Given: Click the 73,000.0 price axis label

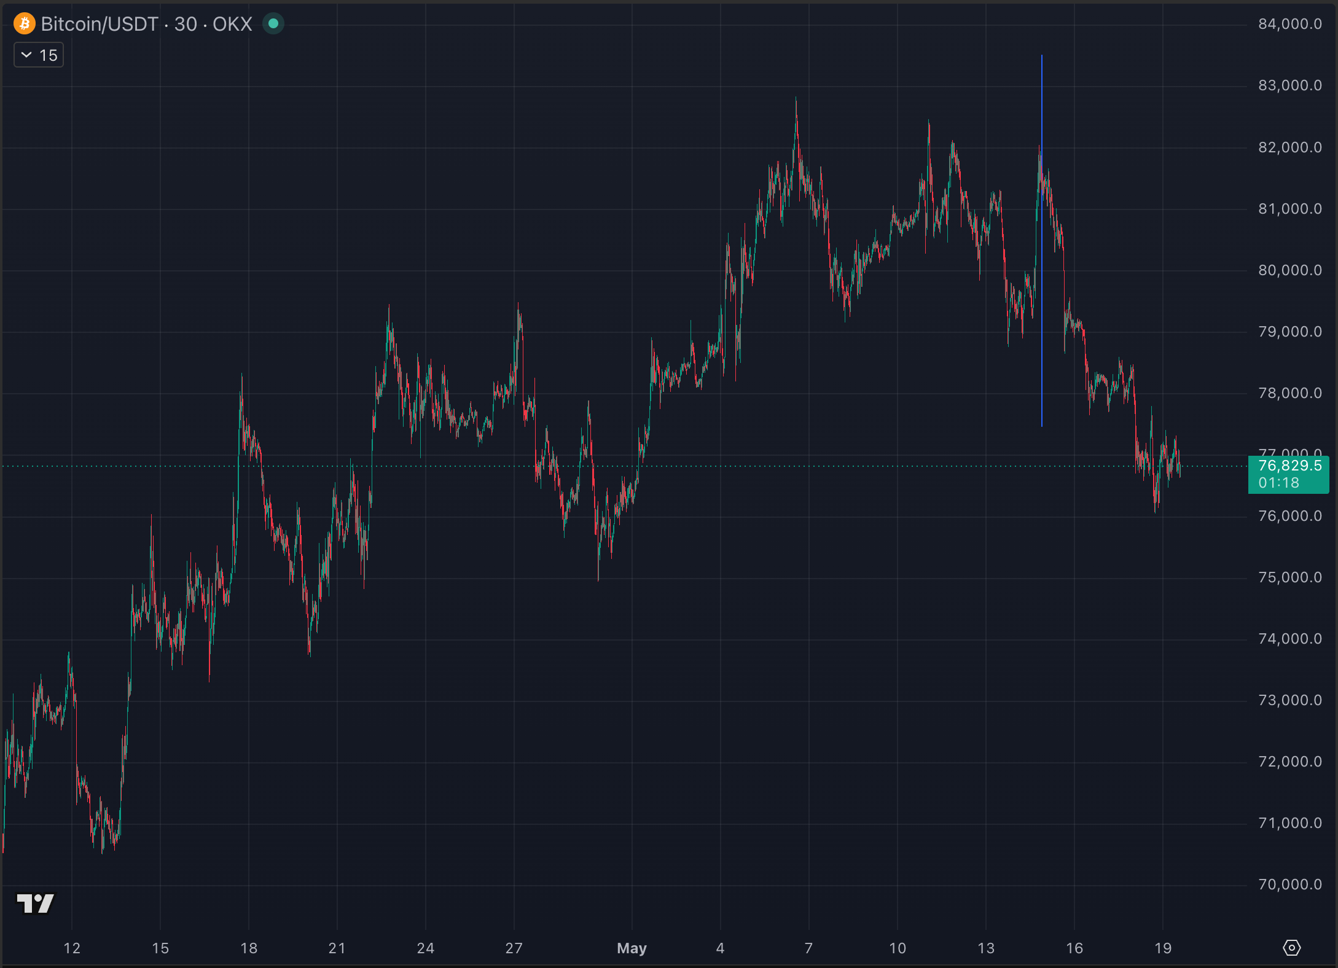Looking at the screenshot, I should (x=1290, y=700).
